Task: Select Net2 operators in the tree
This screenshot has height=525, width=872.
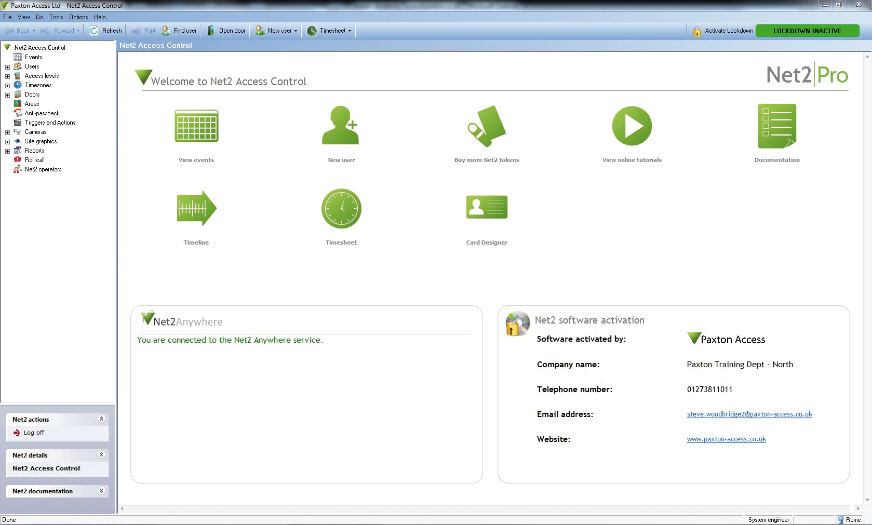Action: coord(43,169)
